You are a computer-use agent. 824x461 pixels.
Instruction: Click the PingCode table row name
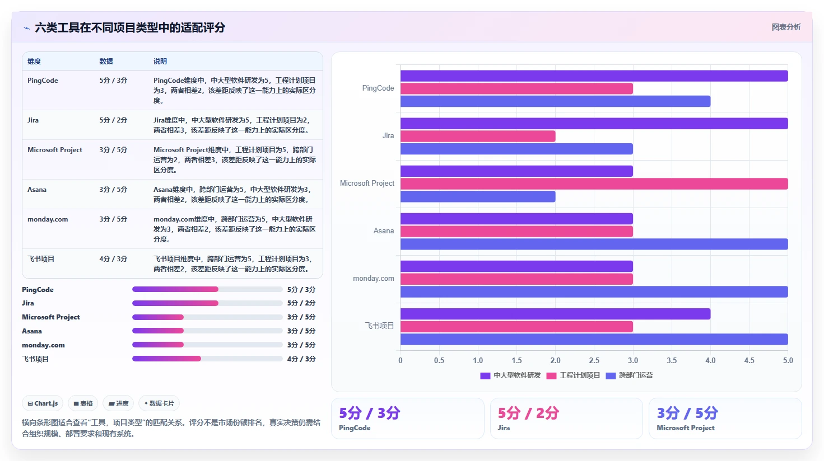[43, 81]
